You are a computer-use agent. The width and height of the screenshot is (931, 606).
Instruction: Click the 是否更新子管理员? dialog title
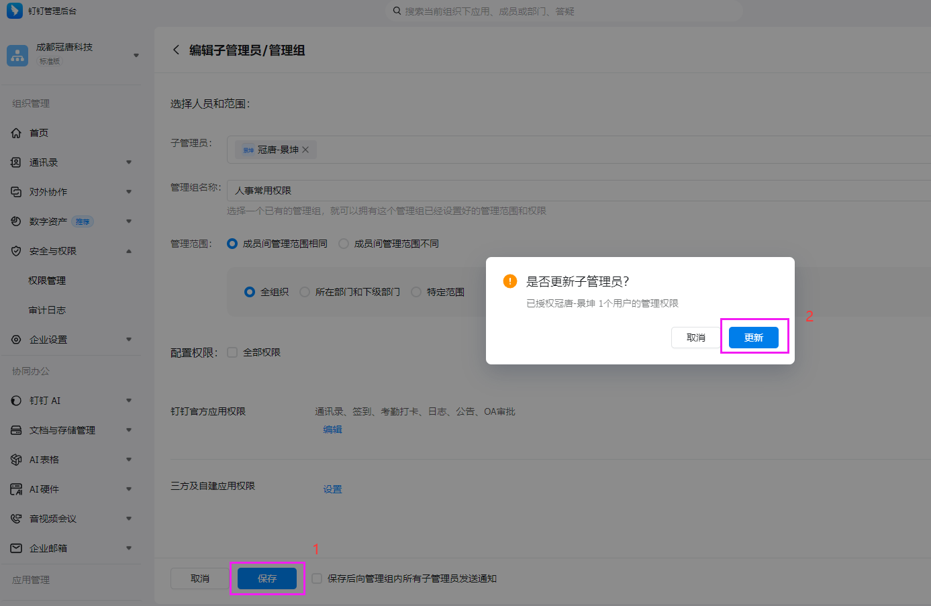578,281
